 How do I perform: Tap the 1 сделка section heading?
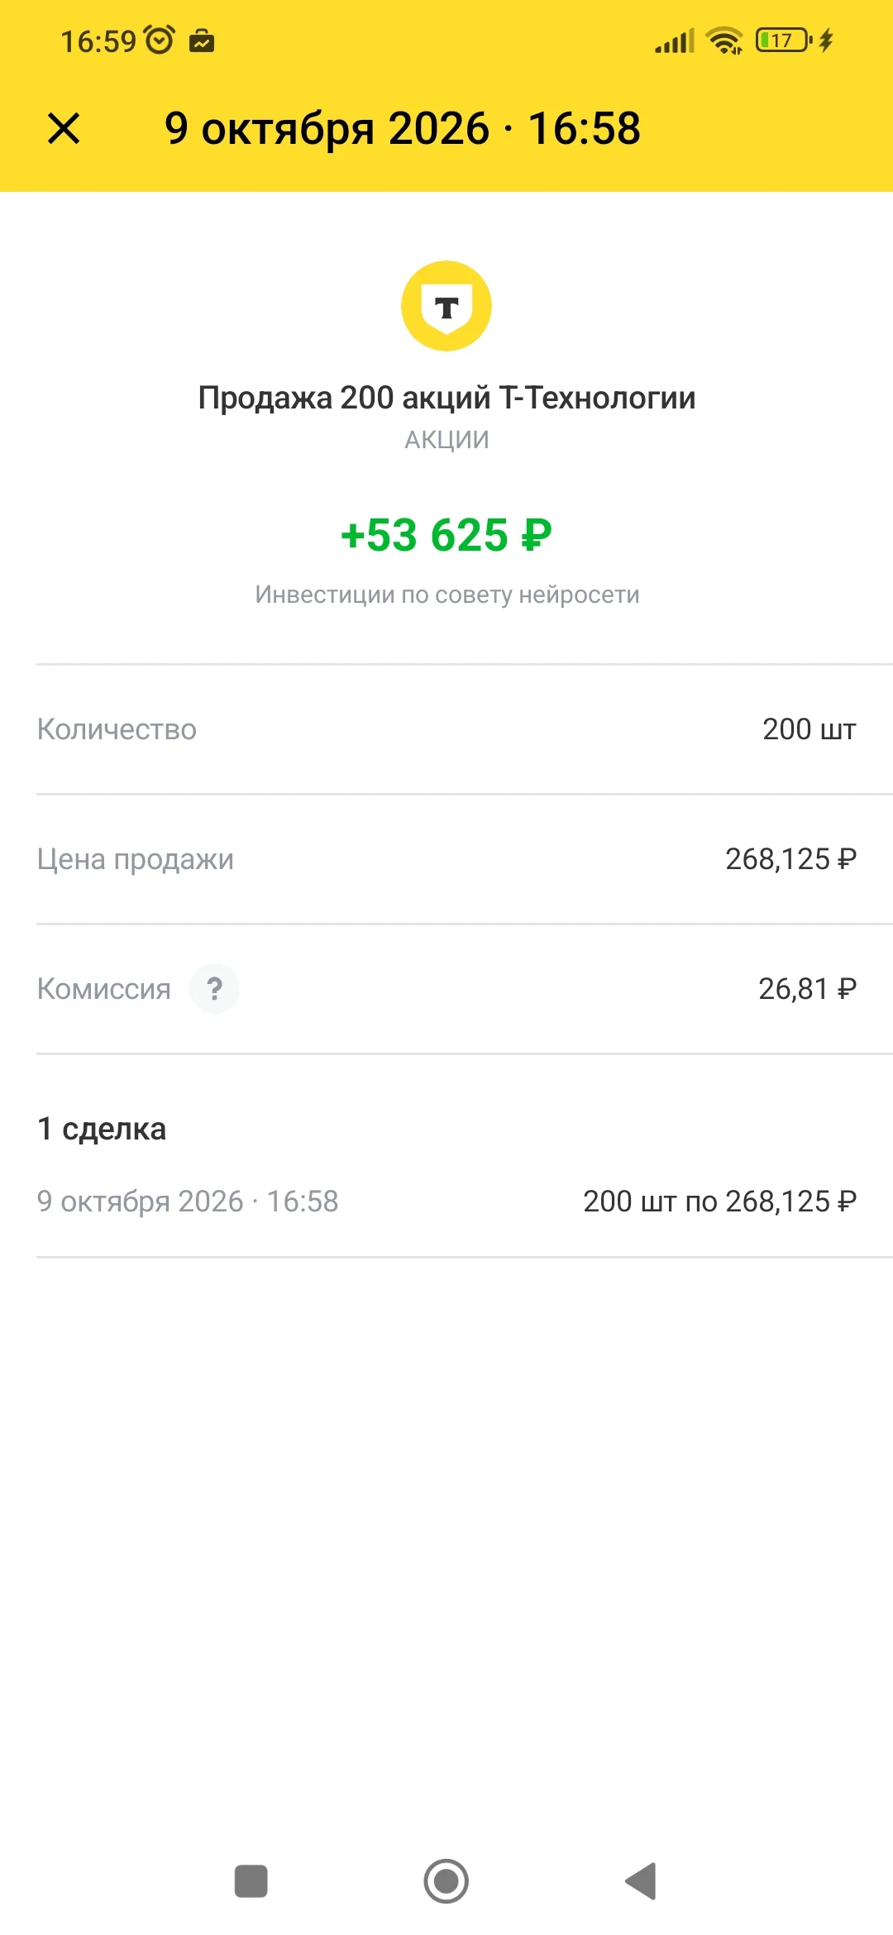[102, 1129]
